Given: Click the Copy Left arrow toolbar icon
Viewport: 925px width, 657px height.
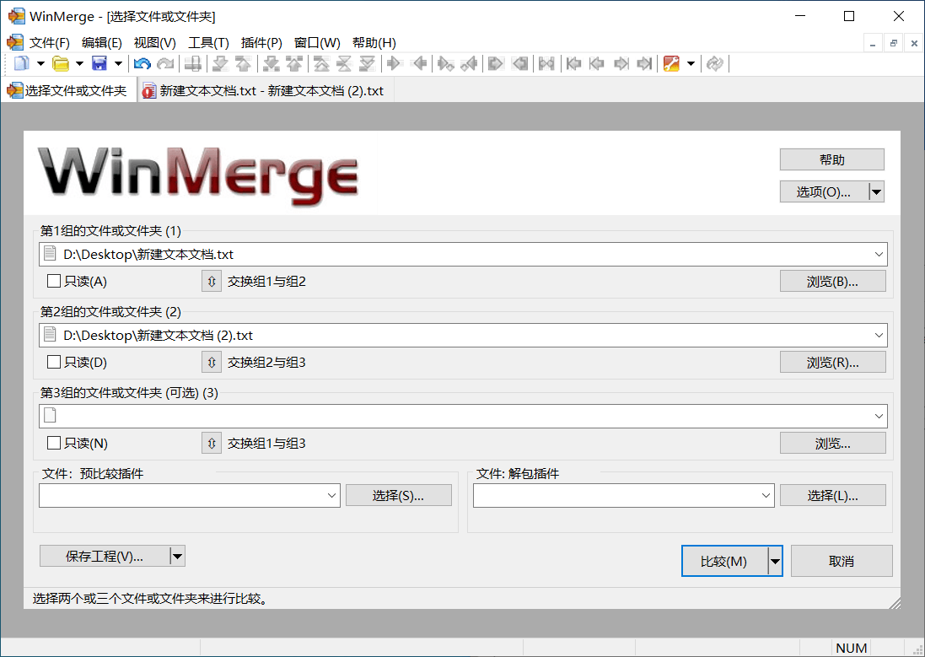Looking at the screenshot, I should pyautogui.click(x=419, y=63).
